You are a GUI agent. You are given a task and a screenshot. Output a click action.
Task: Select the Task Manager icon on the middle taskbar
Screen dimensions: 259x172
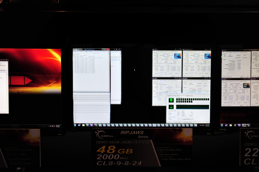pos(96,125)
